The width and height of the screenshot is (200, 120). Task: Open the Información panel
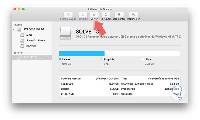(x=133, y=15)
